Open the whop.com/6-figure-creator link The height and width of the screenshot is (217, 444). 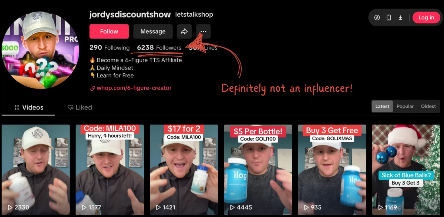tap(134, 88)
